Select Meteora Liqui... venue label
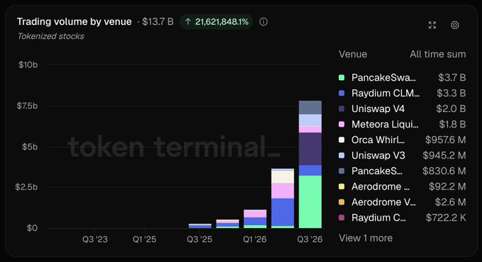482x262 pixels. [x=385, y=124]
